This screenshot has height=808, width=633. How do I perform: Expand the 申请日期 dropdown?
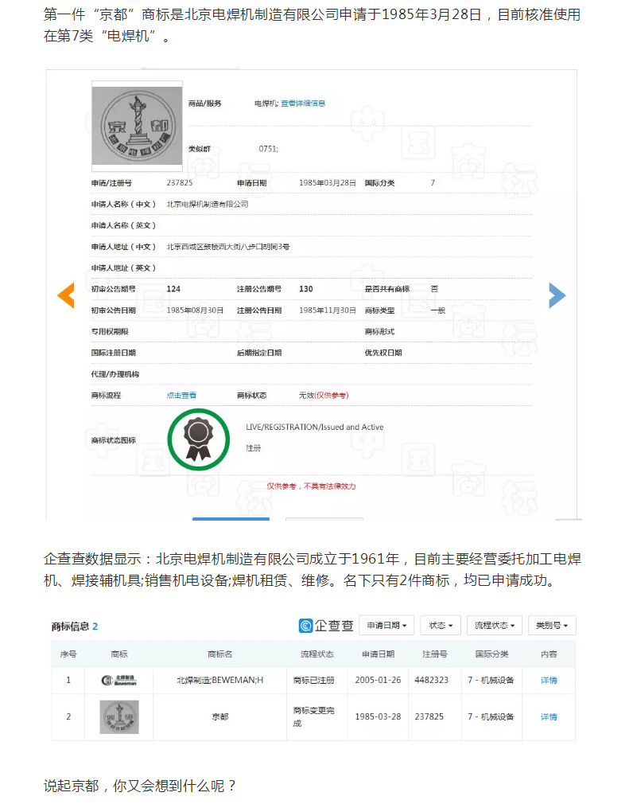pos(386,626)
